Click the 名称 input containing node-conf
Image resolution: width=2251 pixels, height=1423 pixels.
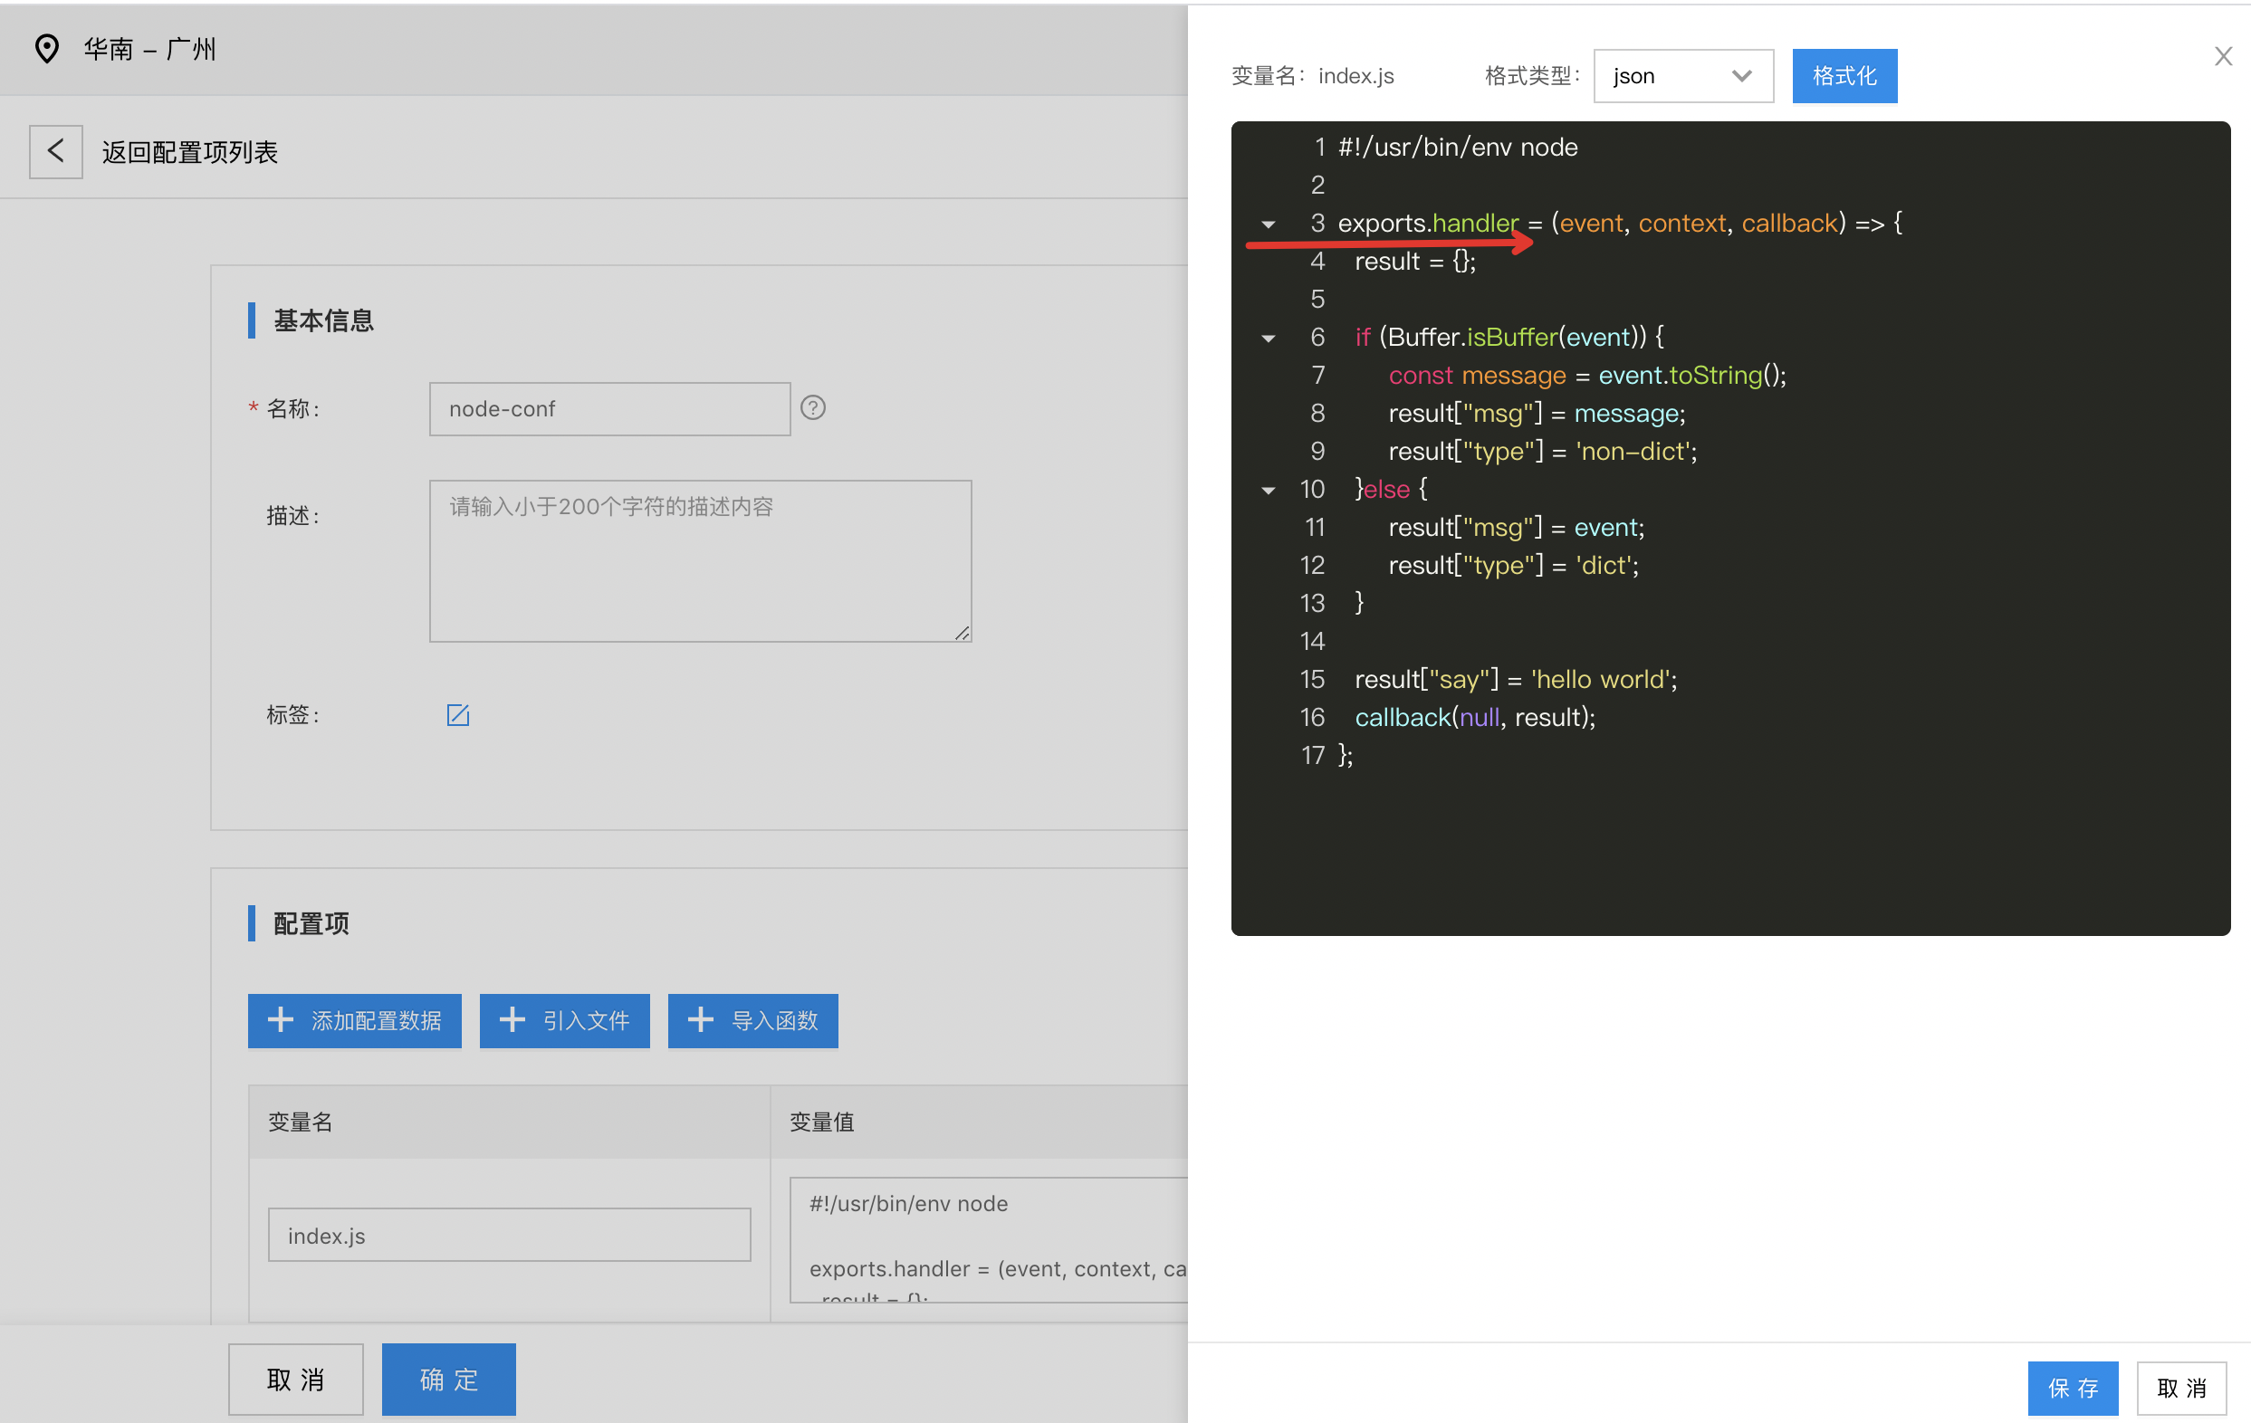click(x=609, y=409)
